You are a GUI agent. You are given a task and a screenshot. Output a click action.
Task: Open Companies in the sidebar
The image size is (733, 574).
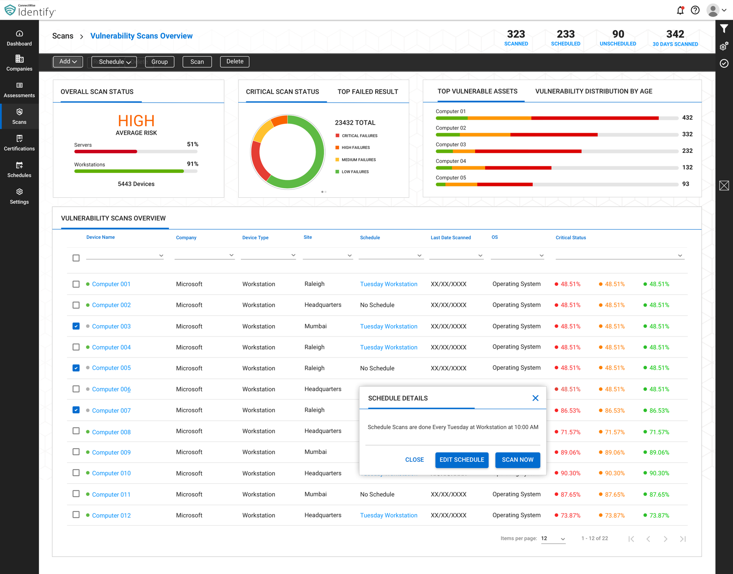[x=19, y=63]
